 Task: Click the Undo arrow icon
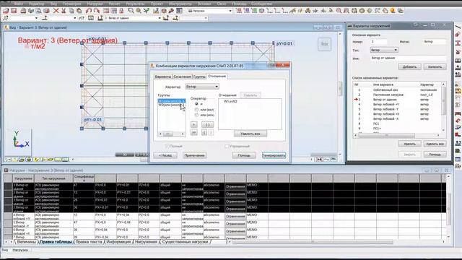pyautogui.click(x=88, y=11)
